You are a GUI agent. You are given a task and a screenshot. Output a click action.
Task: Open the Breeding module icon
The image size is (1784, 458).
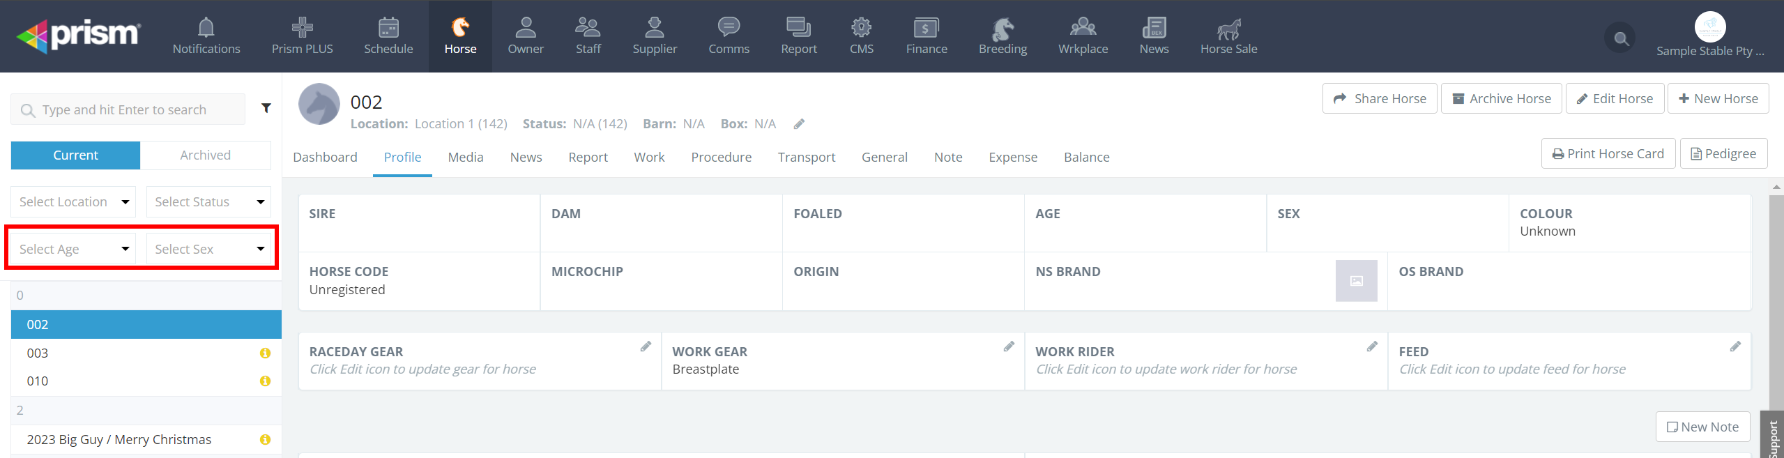[1002, 29]
